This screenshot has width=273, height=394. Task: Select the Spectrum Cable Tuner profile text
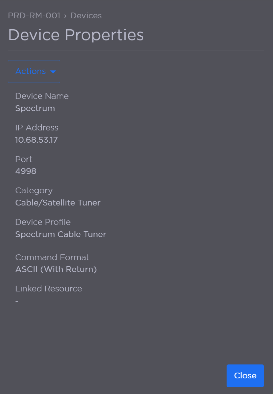(61, 234)
